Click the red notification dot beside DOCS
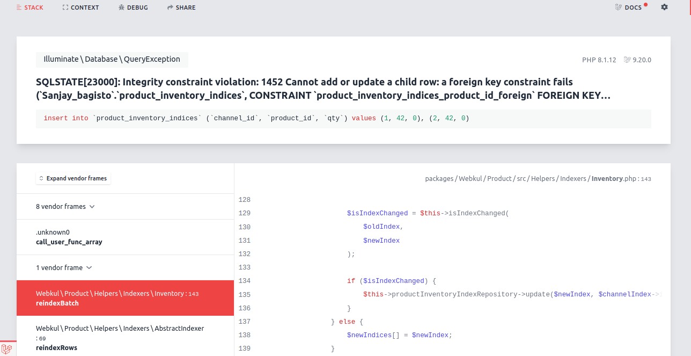 click(645, 3)
